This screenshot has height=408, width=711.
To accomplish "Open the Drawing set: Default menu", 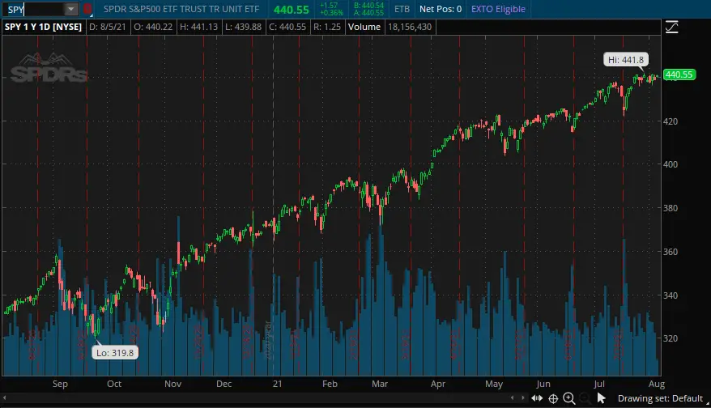I will coord(660,398).
